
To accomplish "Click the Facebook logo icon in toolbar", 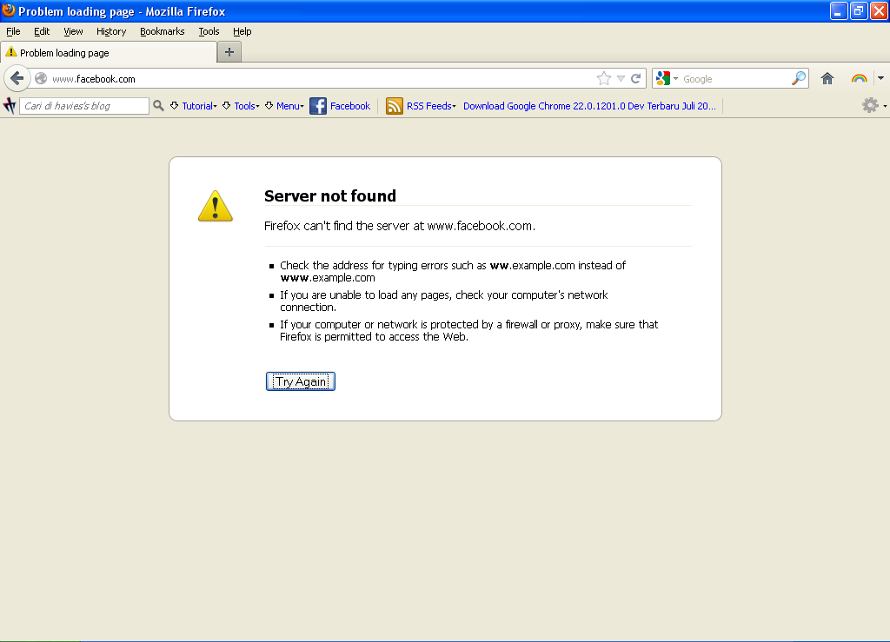I will (318, 106).
